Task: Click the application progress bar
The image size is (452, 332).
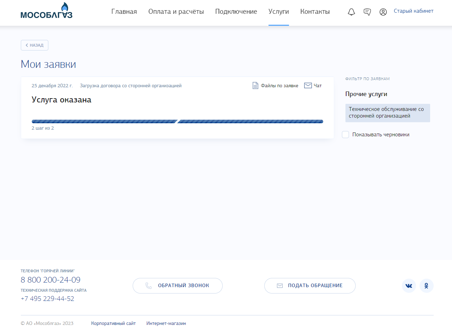Action: coord(177,121)
